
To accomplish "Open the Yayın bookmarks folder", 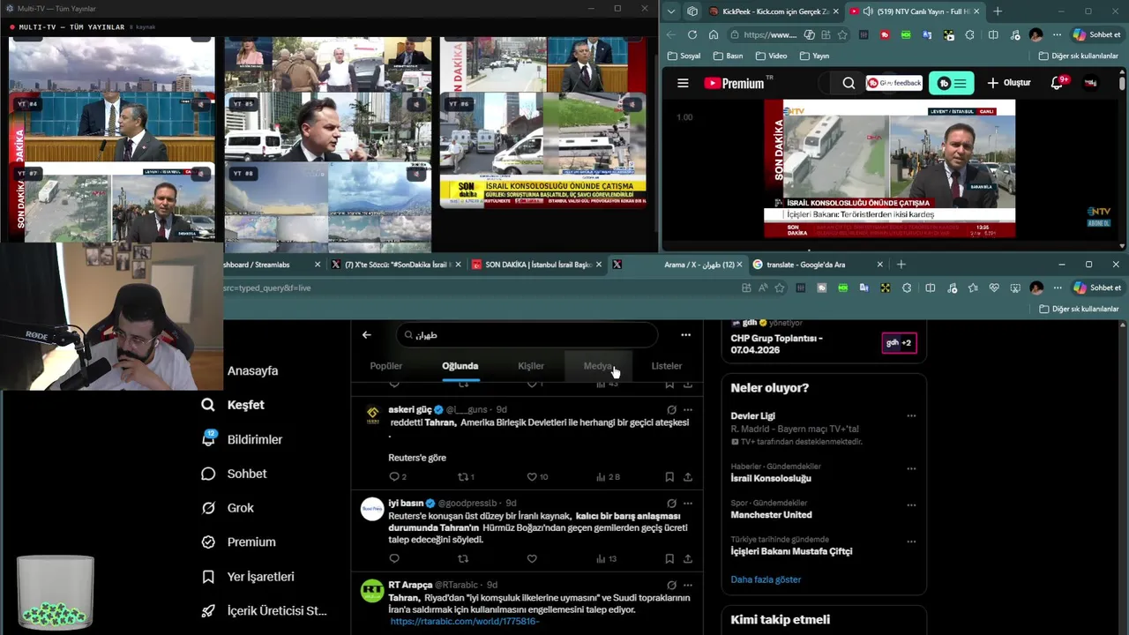I will [x=814, y=56].
